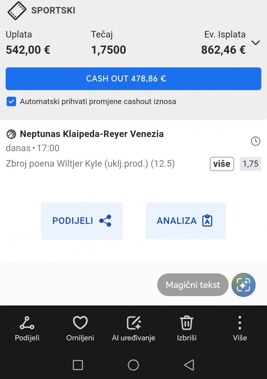Tap the clock icon on match row

pyautogui.click(x=256, y=141)
